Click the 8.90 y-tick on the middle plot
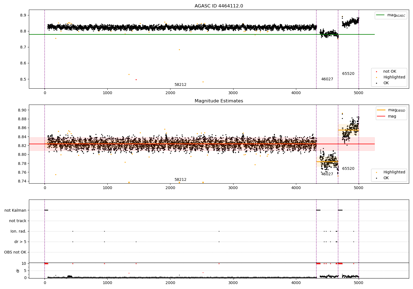This screenshot has height=289, width=413. click(22, 110)
